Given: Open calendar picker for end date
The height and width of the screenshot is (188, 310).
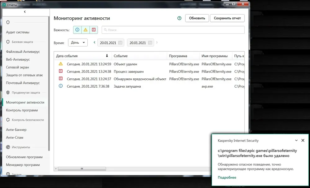Looking at the screenshot, I should 150,43.
